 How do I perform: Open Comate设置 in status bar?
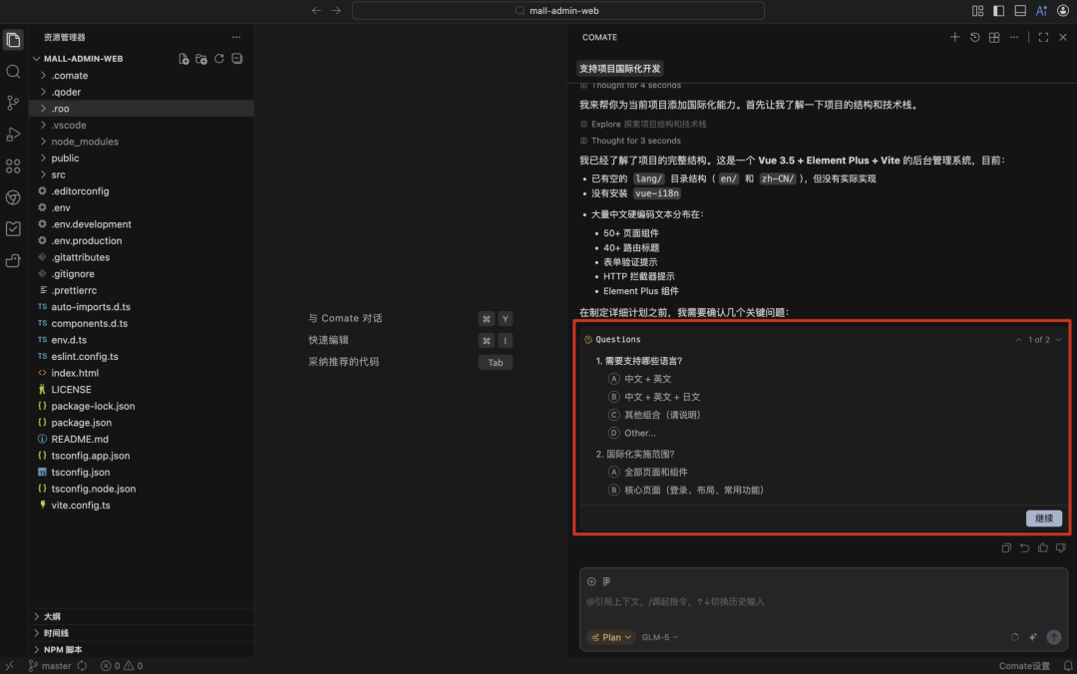pyautogui.click(x=1024, y=666)
